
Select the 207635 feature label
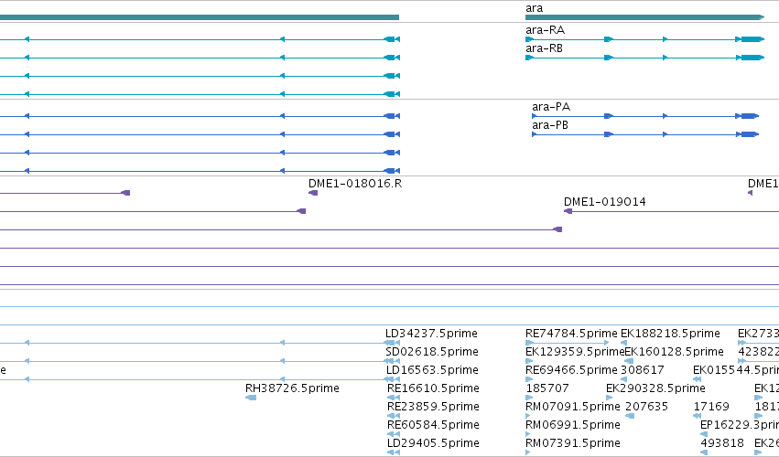coord(647,407)
